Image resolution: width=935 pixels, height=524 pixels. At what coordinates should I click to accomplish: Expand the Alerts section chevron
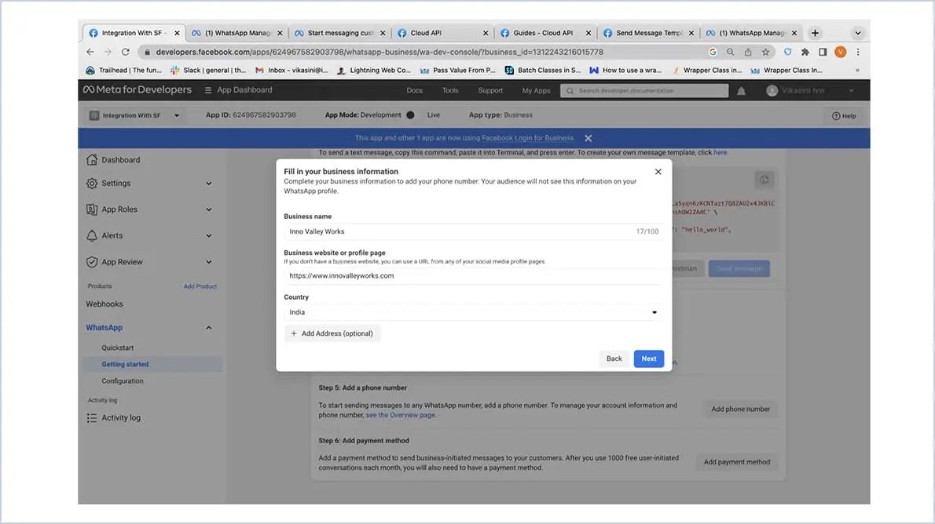[209, 236]
